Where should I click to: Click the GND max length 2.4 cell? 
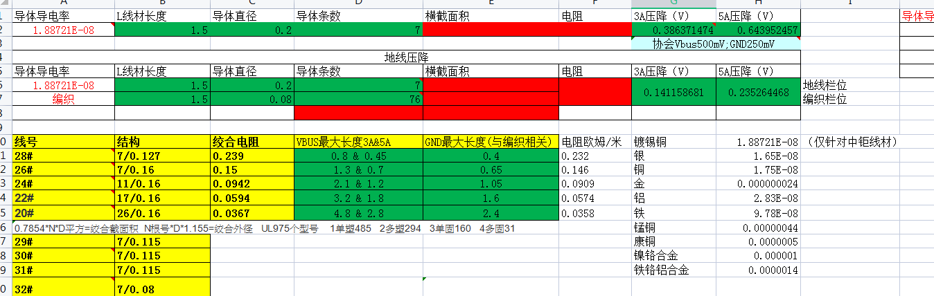point(491,213)
